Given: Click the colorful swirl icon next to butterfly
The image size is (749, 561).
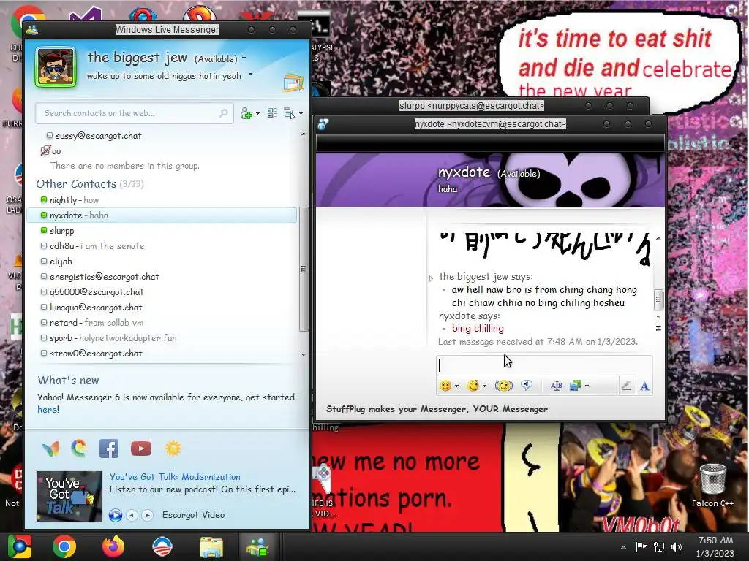Looking at the screenshot, I should 79,449.
